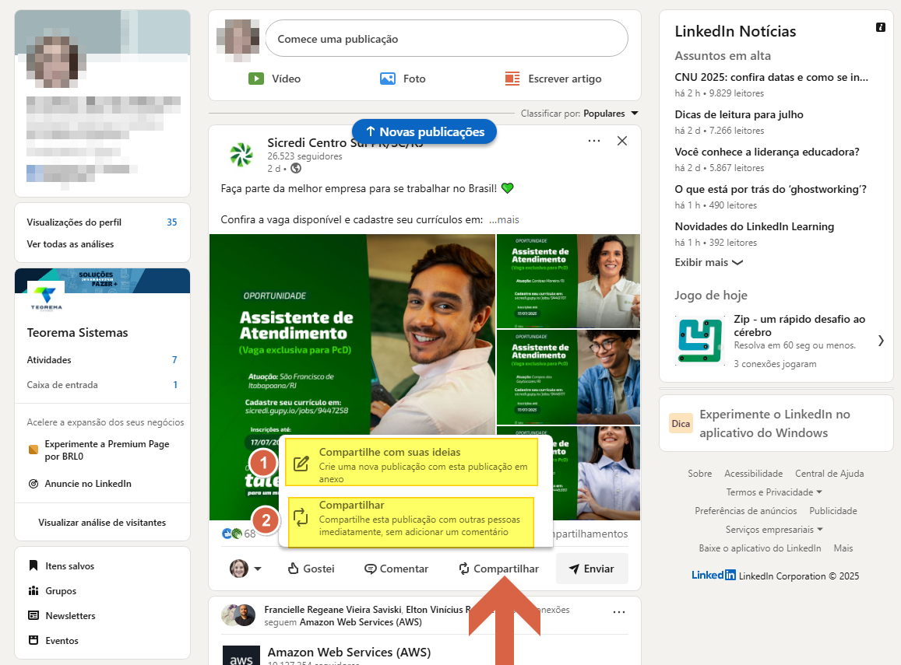Image resolution: width=901 pixels, height=665 pixels.
Task: Click the reaction emoji icons beside 68
Action: (232, 534)
